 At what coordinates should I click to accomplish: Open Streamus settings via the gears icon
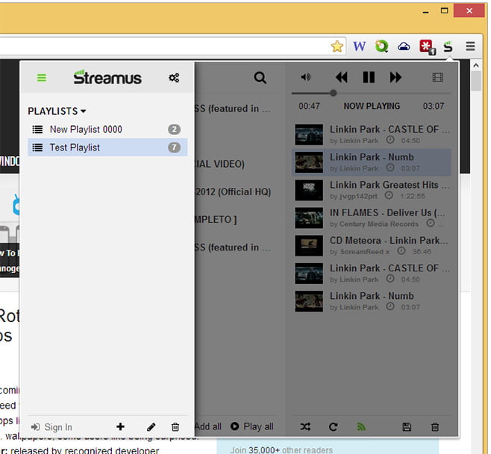[174, 78]
